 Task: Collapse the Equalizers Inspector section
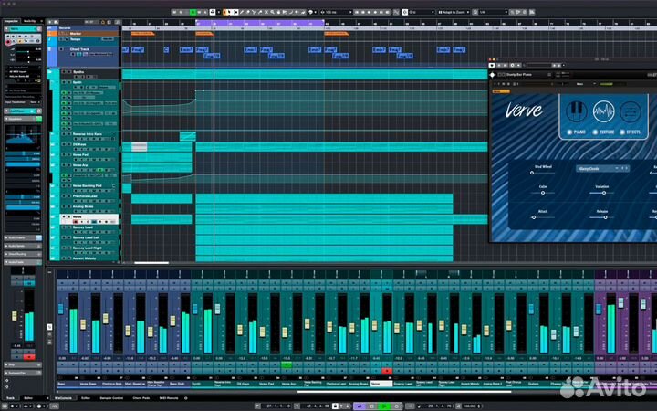(20, 119)
